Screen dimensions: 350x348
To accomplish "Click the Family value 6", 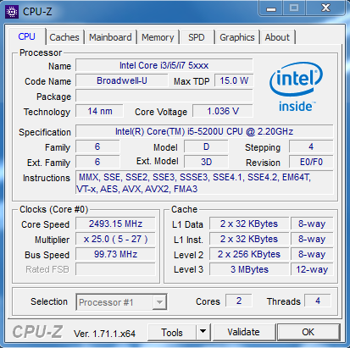I will (97, 146).
